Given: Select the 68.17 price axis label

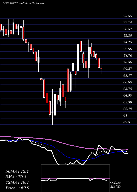Looking at the screenshot, I should [128, 75].
